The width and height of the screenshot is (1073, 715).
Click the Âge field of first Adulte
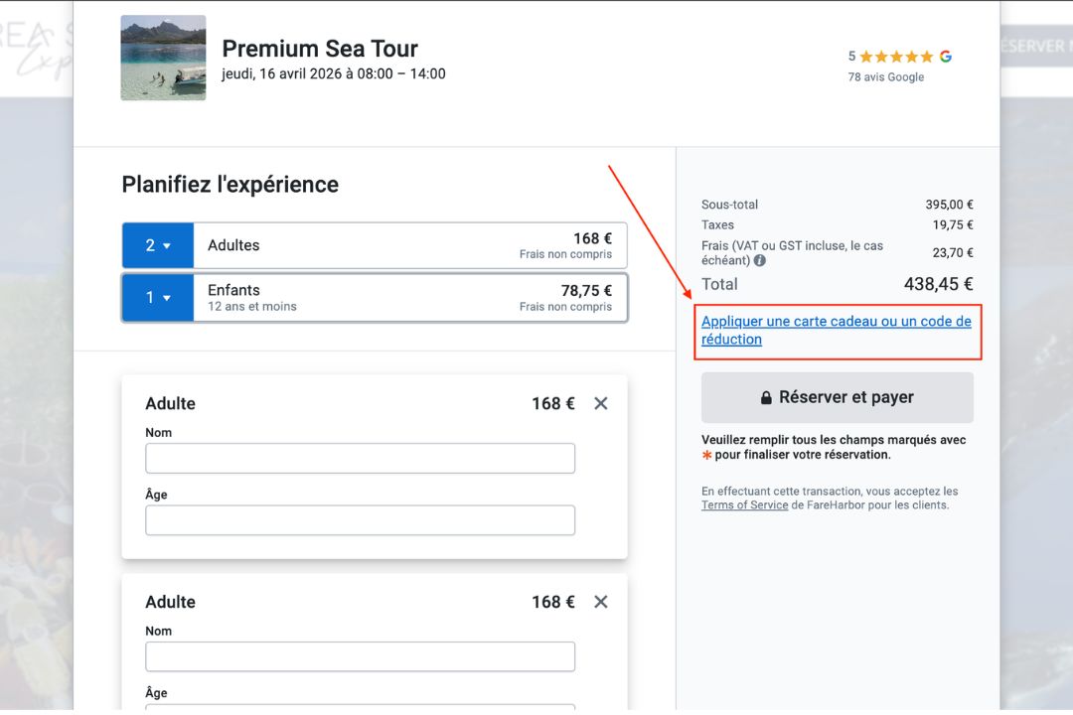coord(360,520)
